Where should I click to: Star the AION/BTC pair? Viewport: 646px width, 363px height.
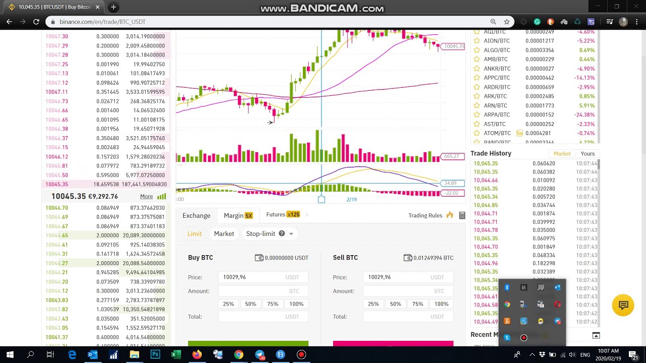click(476, 41)
